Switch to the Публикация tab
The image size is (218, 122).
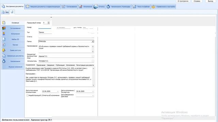pyautogui.click(x=60, y=65)
